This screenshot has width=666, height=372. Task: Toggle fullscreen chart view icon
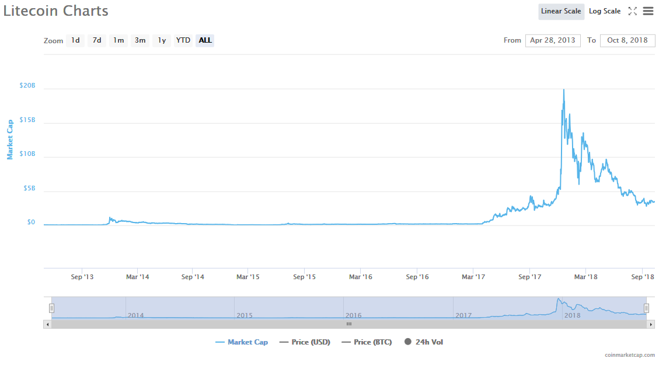pyautogui.click(x=633, y=11)
